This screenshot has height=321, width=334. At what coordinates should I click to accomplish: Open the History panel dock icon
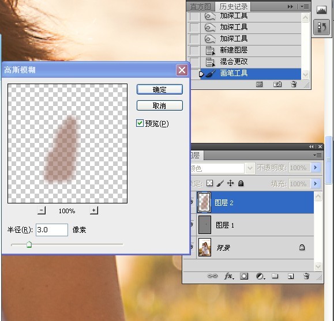point(322,27)
